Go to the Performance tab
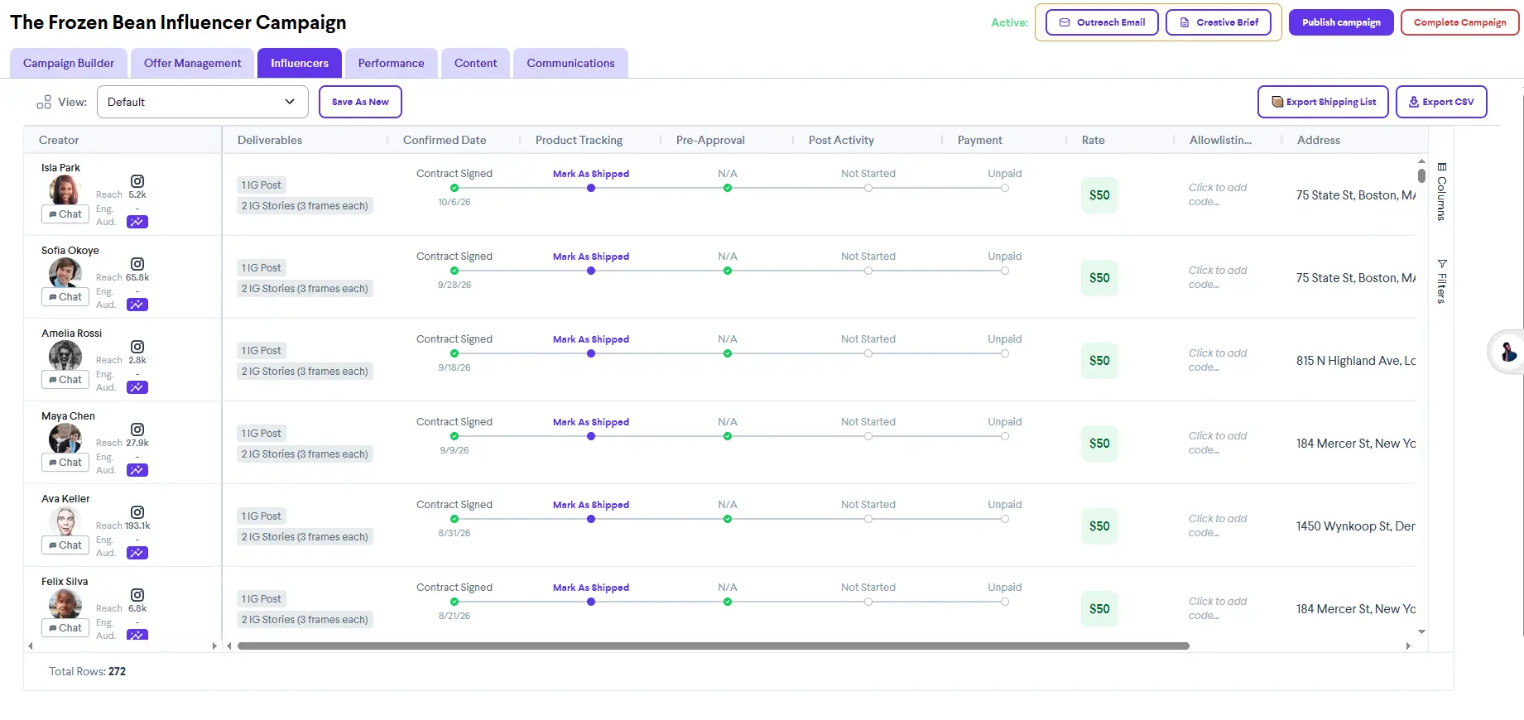Screen dimensions: 1524x720 (391, 63)
